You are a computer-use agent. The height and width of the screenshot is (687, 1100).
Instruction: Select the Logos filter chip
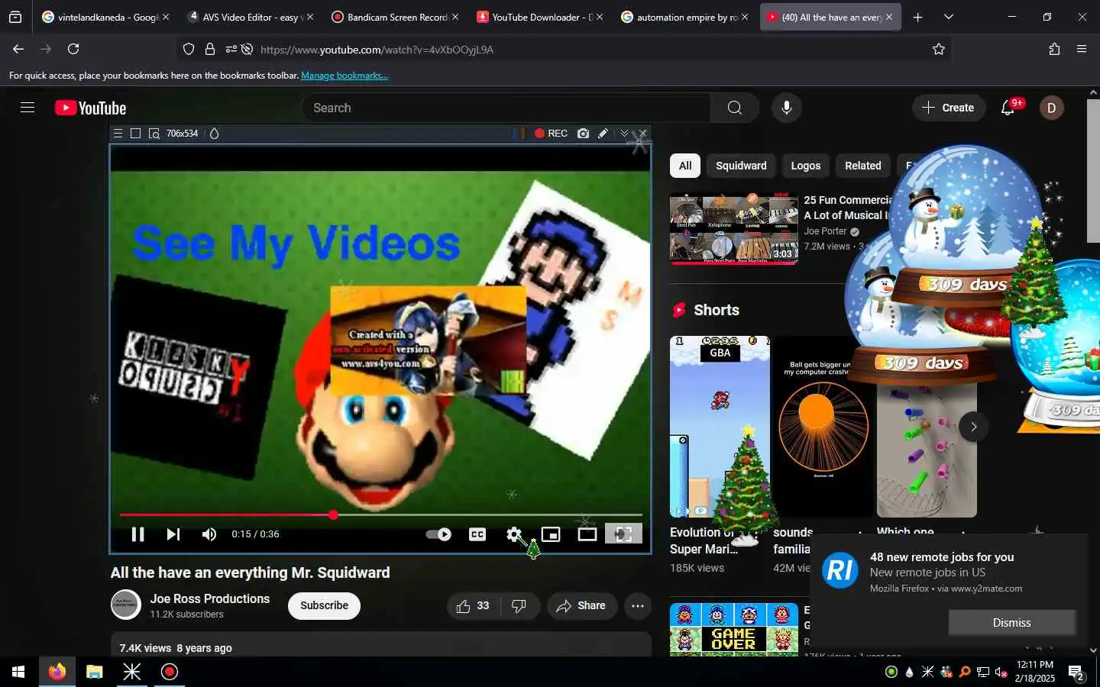pos(805,166)
